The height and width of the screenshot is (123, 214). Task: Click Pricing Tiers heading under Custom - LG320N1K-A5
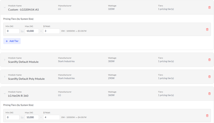coord(18,19)
